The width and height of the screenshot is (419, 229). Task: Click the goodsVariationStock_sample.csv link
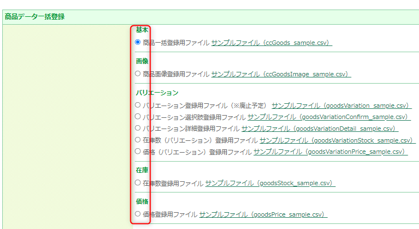click(x=338, y=140)
